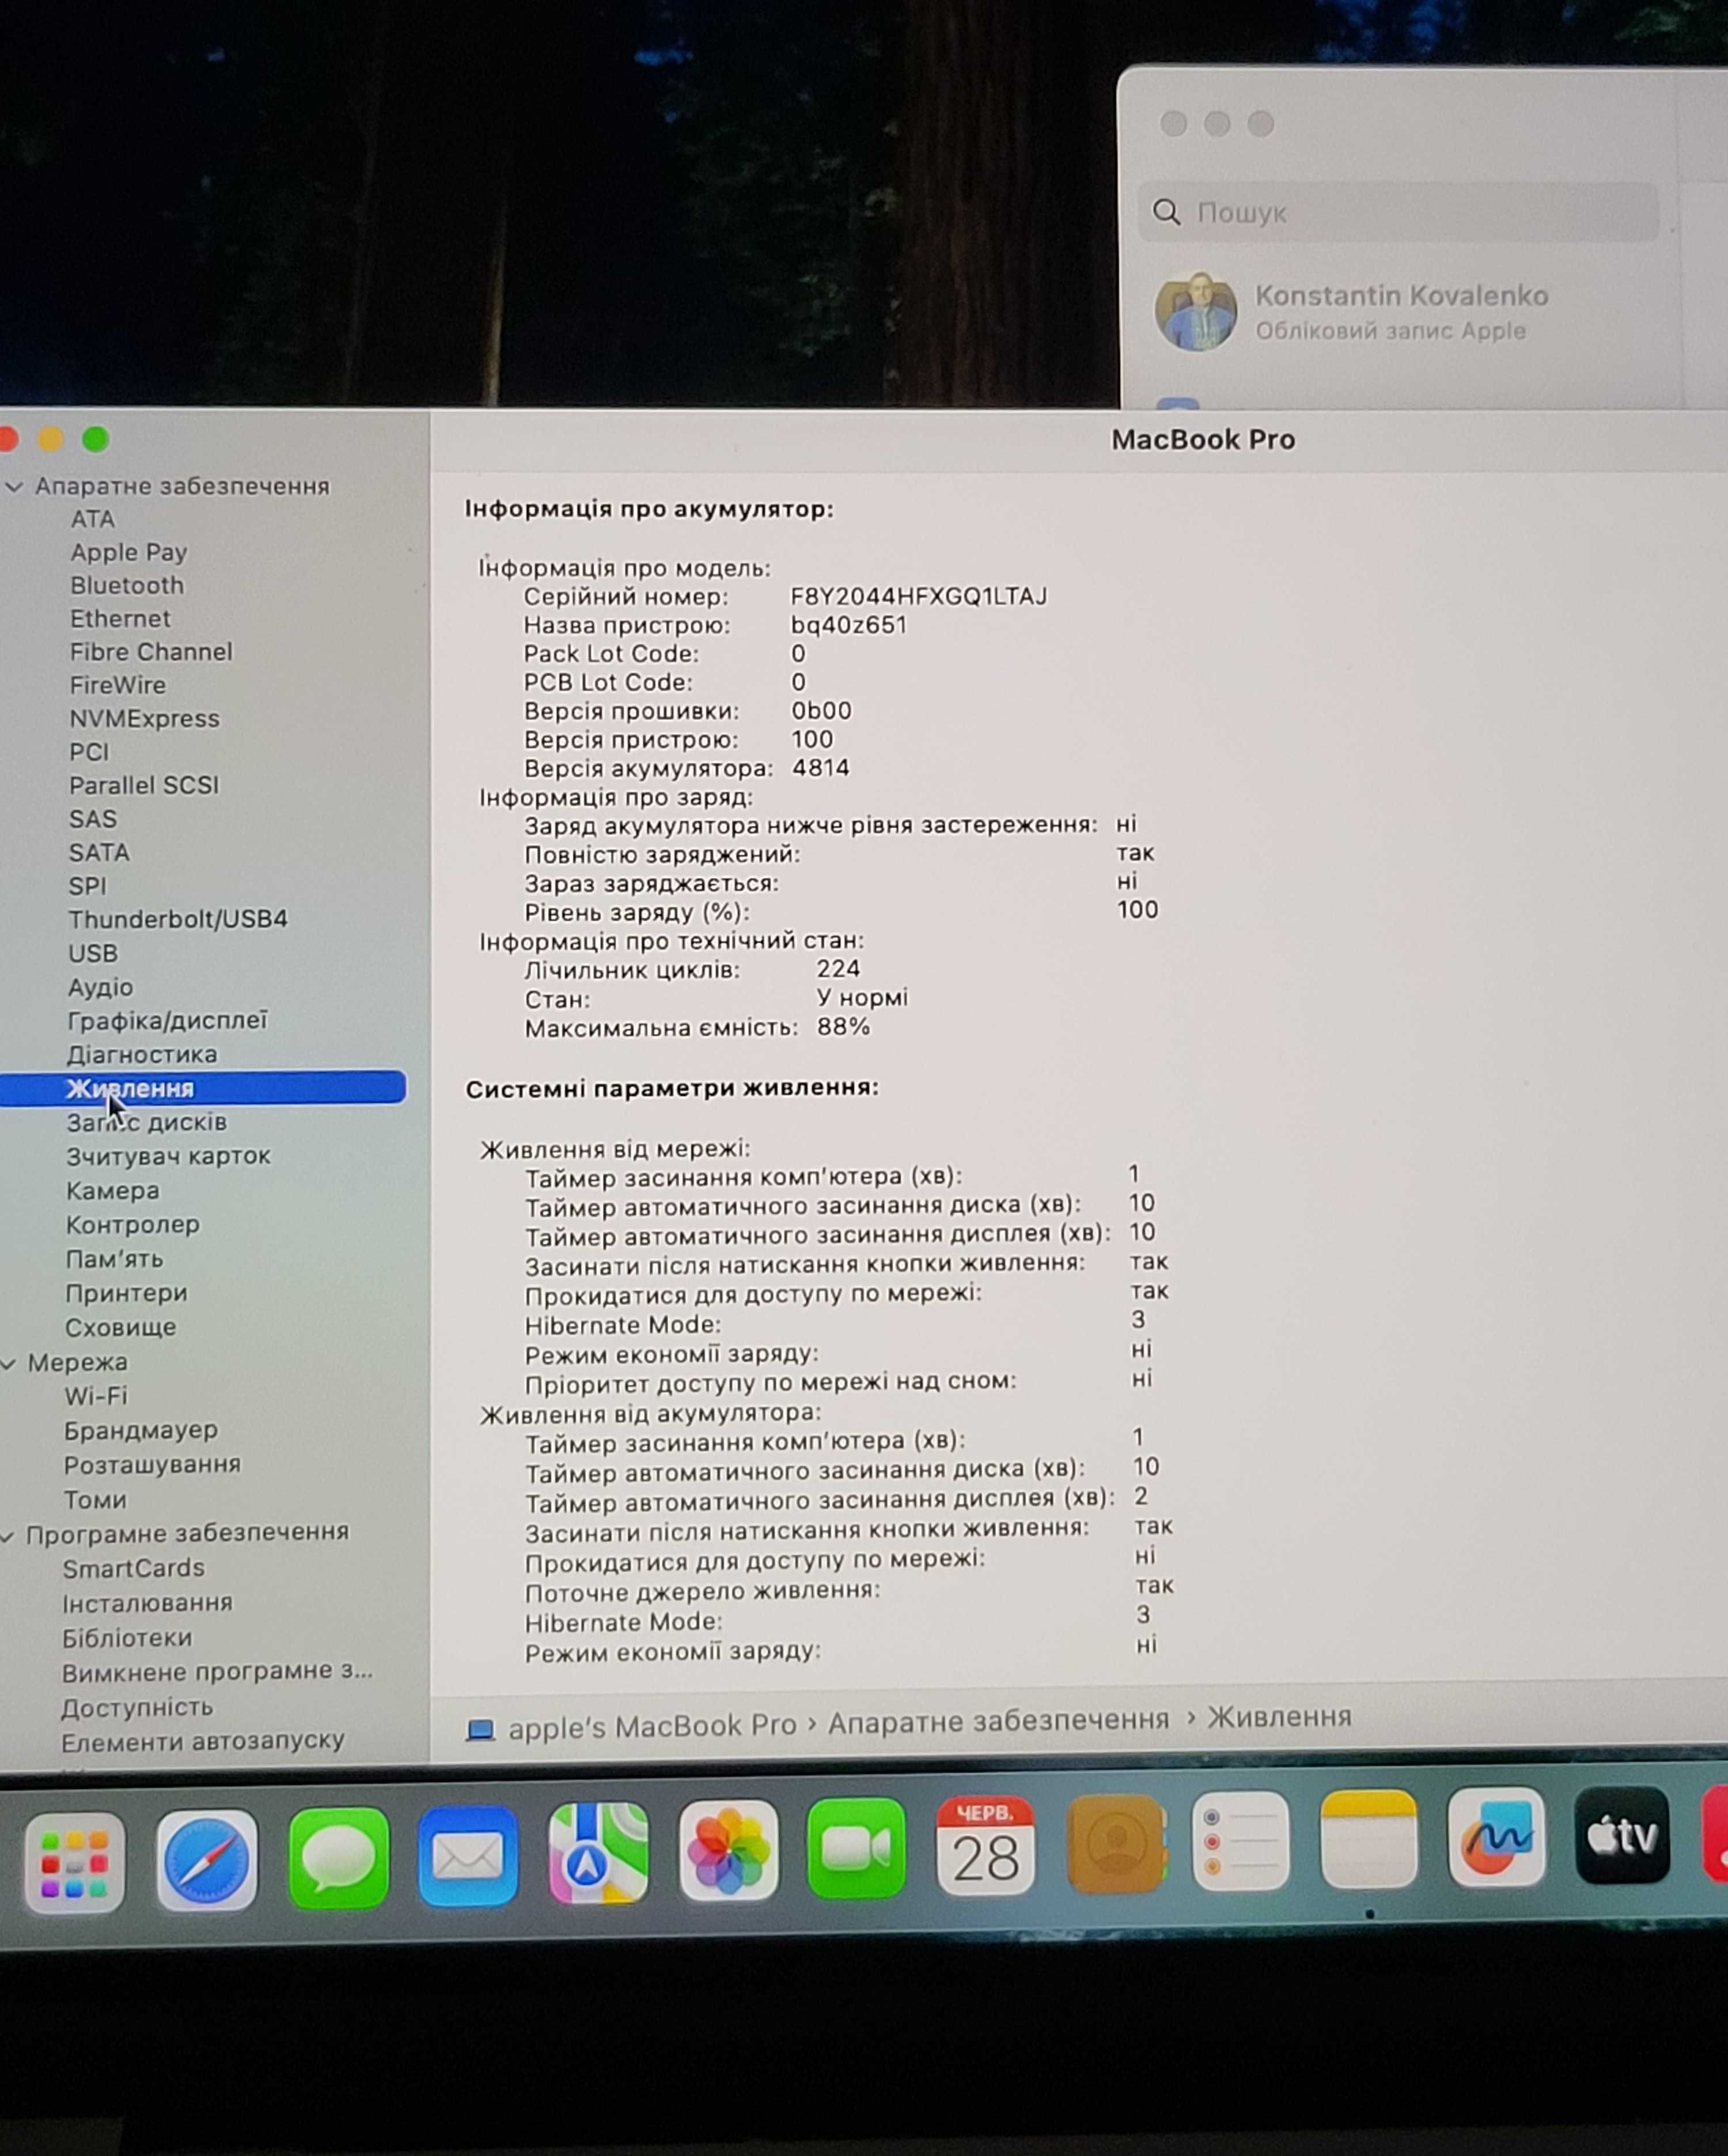Select Bluetooth in sidebar
Image resolution: width=1728 pixels, height=2156 pixels.
click(126, 585)
